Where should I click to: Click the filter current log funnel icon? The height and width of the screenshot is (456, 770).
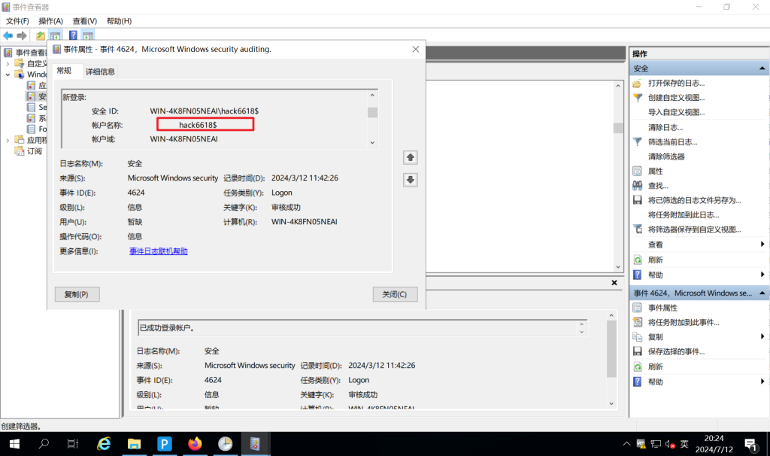(638, 141)
